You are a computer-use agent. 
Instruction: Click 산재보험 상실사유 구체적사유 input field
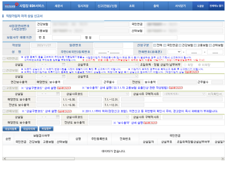[192, 117]
